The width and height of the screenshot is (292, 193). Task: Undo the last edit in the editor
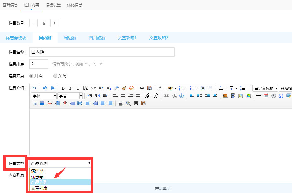[x=45, y=88]
